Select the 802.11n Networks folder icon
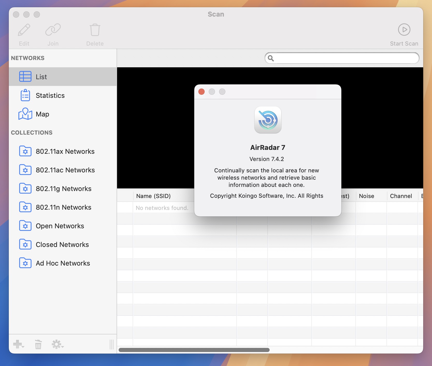 click(x=25, y=207)
